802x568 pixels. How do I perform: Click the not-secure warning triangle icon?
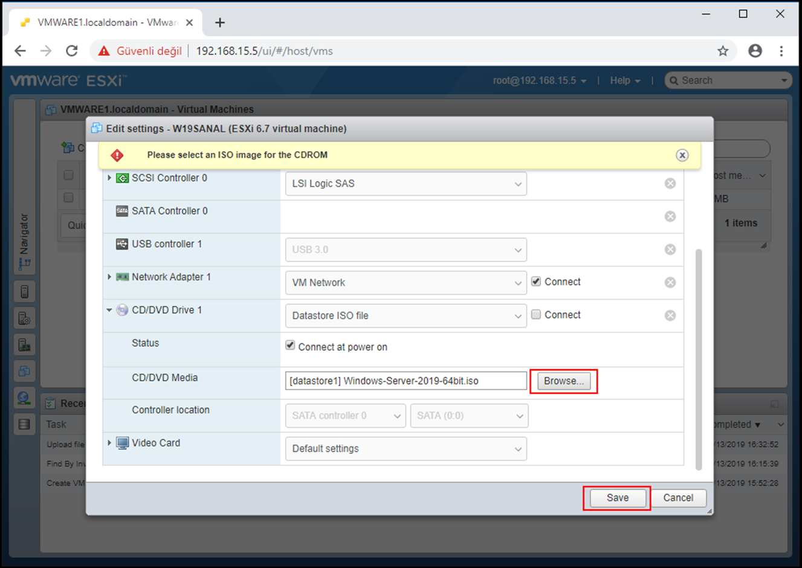point(104,51)
